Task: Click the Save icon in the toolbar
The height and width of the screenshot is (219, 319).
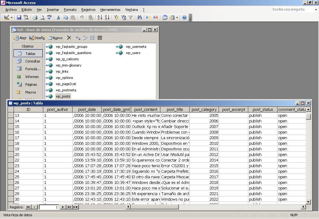Action: pos(19,18)
